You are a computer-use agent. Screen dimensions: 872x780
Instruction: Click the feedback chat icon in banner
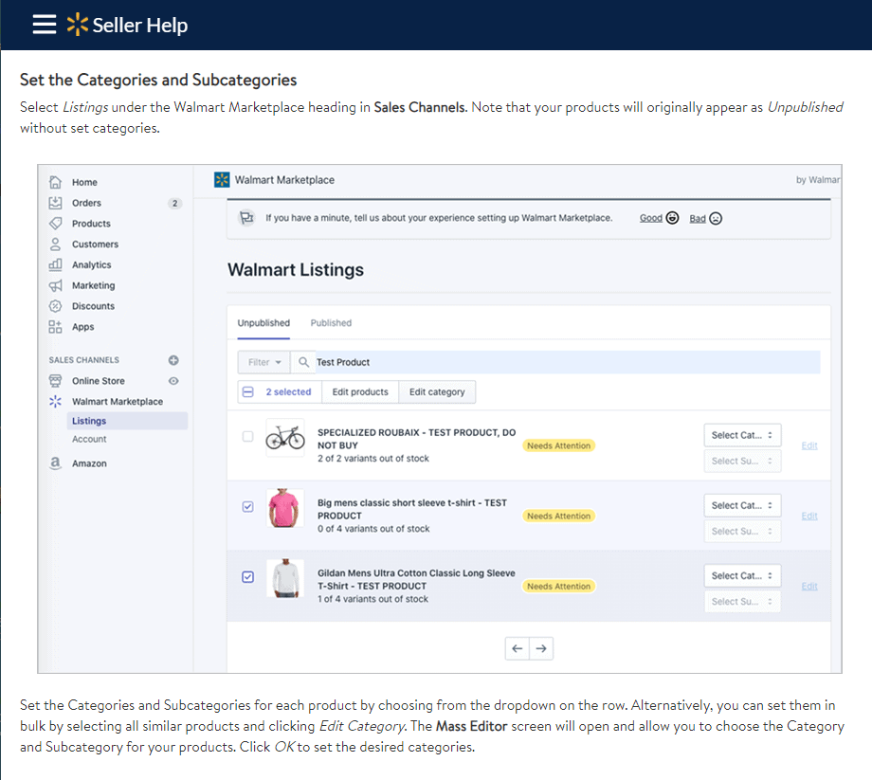[246, 217]
